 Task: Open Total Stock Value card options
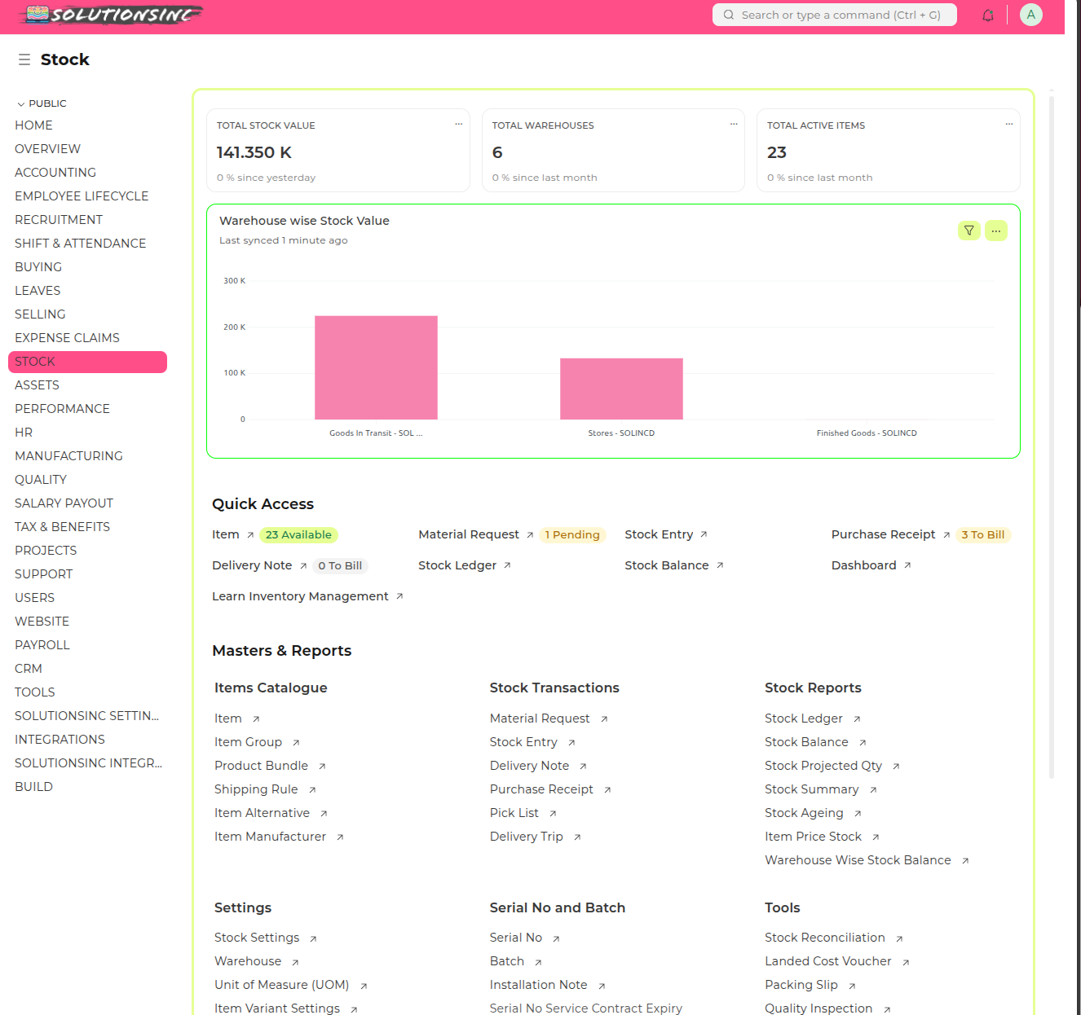(x=459, y=124)
